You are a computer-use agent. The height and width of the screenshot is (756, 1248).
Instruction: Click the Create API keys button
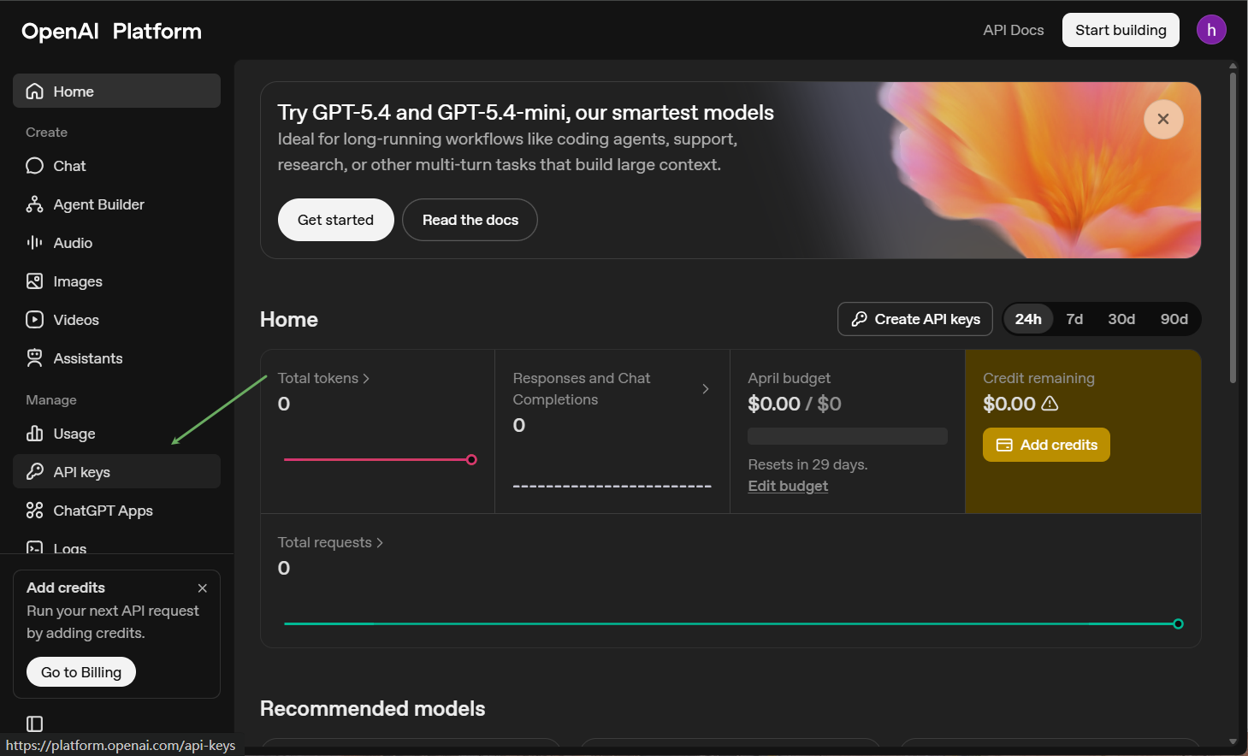pos(915,319)
